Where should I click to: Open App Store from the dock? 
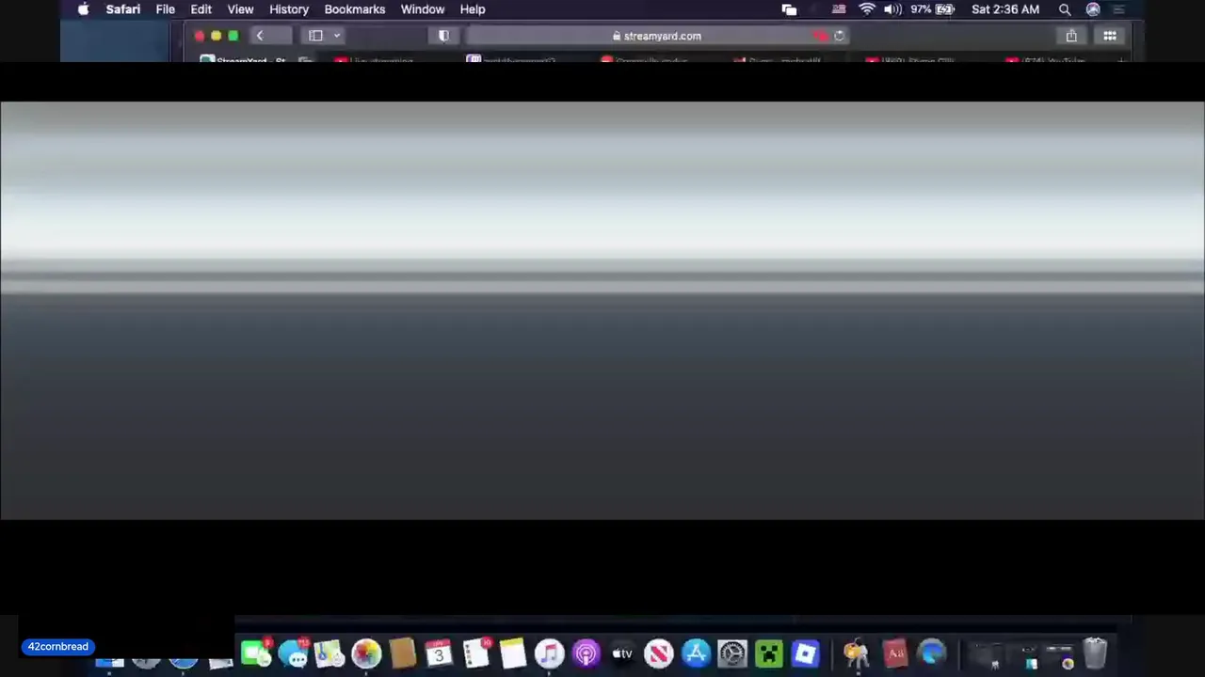coord(696,653)
